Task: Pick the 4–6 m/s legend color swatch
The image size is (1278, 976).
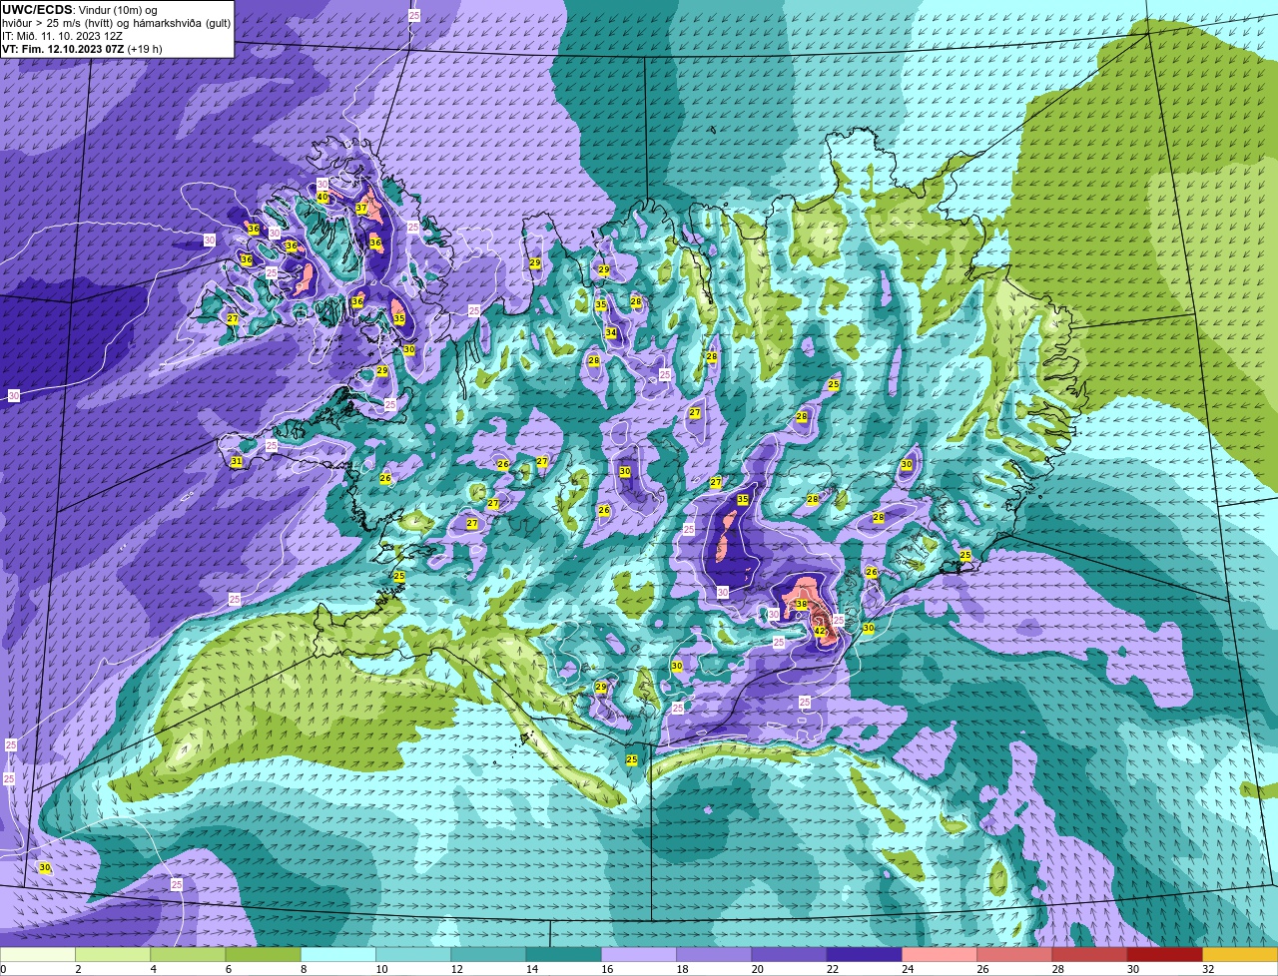Action: coord(188,954)
